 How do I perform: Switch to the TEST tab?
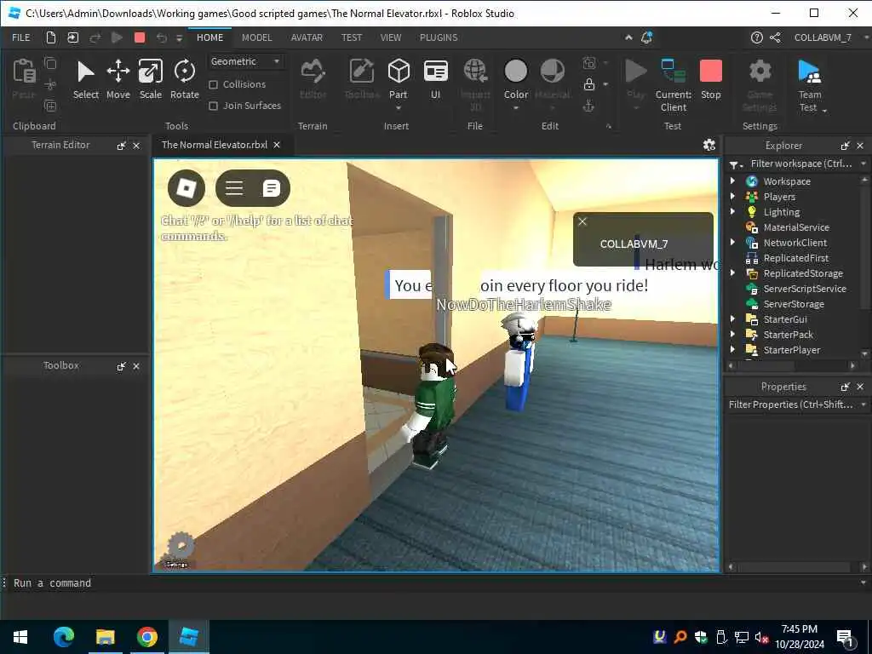tap(352, 37)
